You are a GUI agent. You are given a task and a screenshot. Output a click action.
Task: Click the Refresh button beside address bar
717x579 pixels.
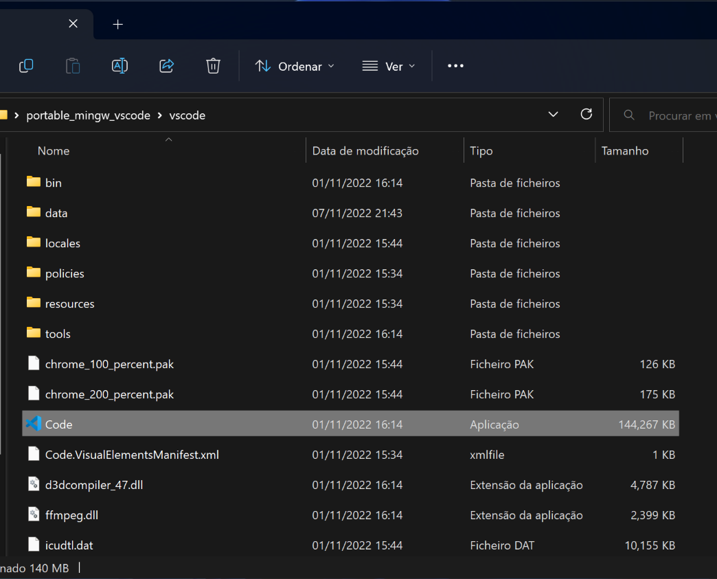586,115
